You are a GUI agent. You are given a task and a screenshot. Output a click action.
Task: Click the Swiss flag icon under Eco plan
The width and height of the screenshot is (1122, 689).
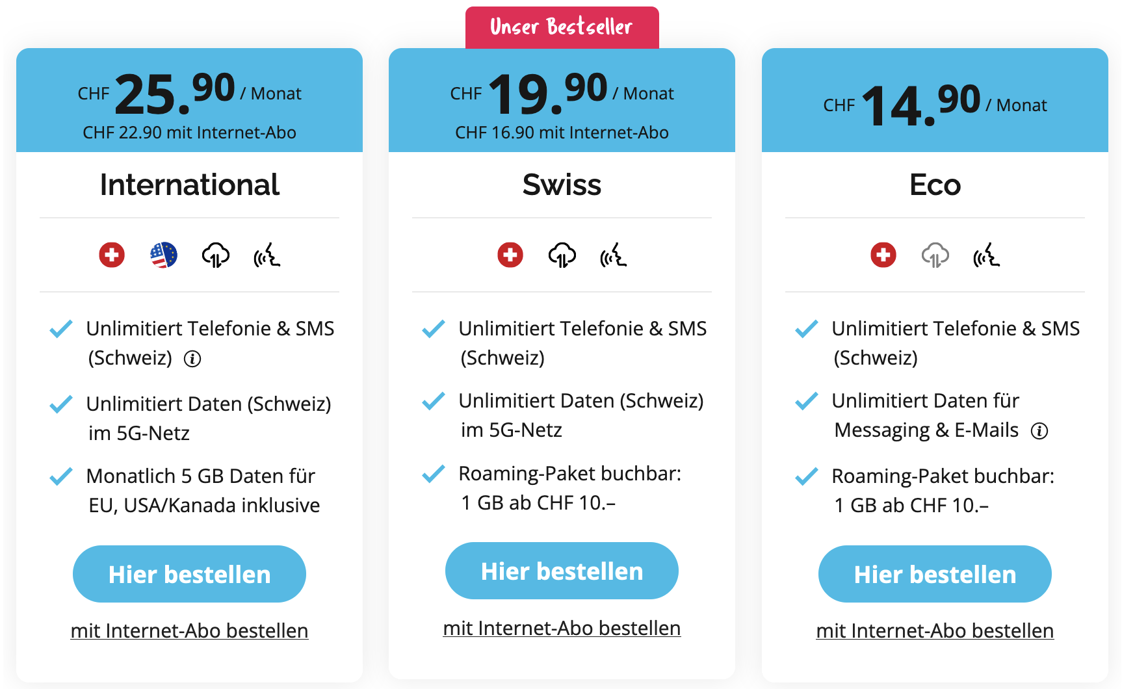(883, 255)
